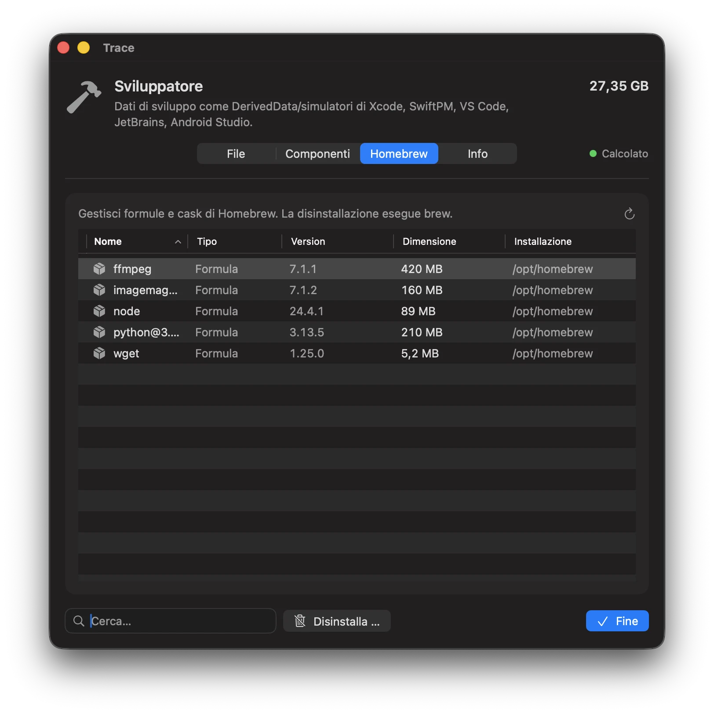714x714 pixels.
Task: Focus the Cerca search field
Action: coord(171,621)
